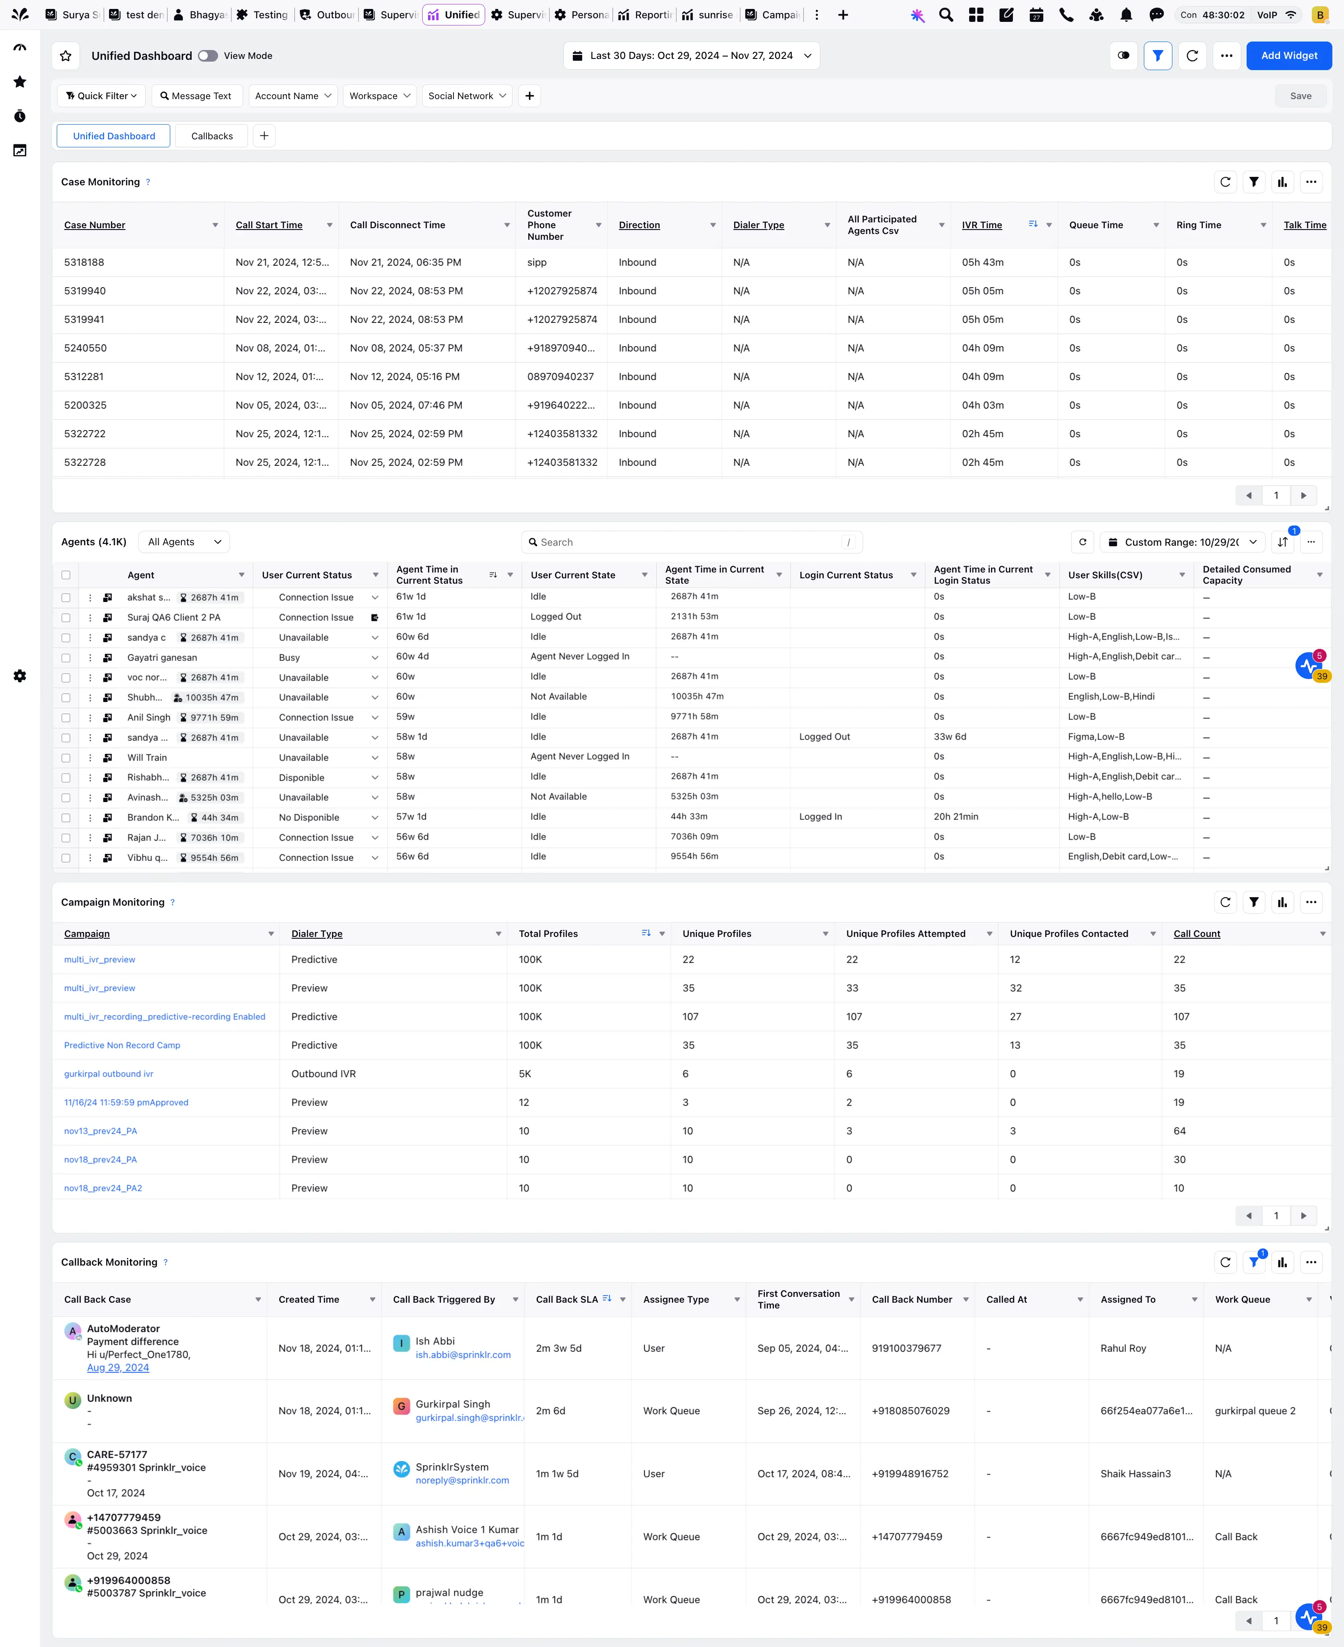1344x1647 pixels.
Task: Open the All Agents dropdown
Action: tap(184, 542)
